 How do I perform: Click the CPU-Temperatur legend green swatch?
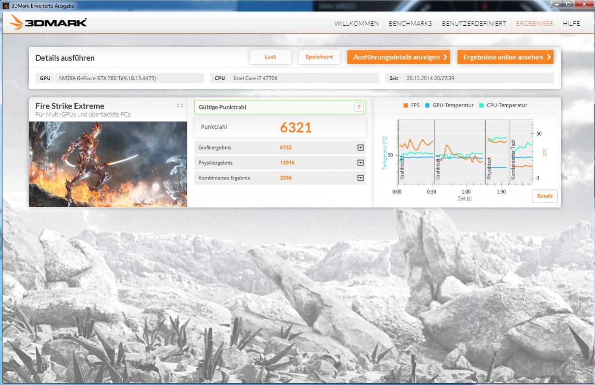(481, 106)
